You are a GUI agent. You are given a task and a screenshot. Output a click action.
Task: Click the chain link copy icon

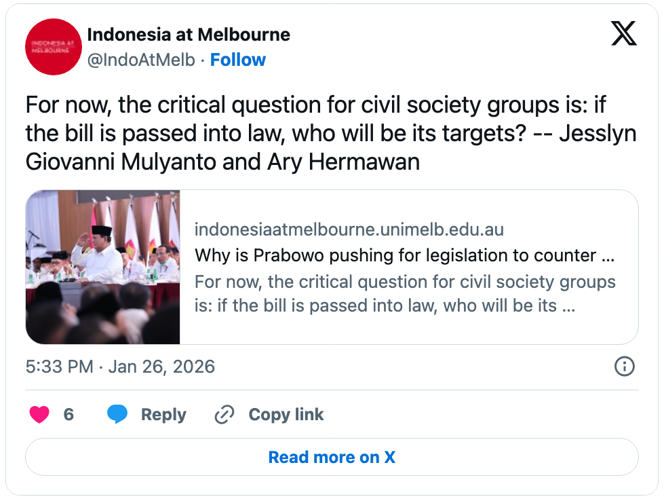(224, 415)
